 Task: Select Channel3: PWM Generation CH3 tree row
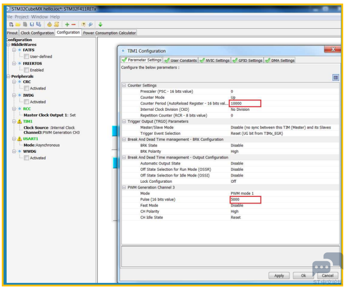tap(52, 133)
